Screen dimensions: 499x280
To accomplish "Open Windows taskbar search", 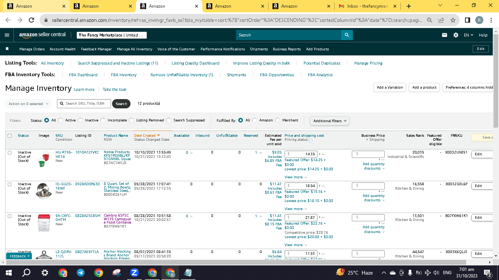I will pyautogui.click(x=26, y=272).
